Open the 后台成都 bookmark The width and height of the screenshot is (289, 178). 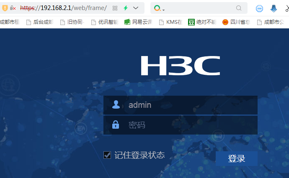coord(40,22)
